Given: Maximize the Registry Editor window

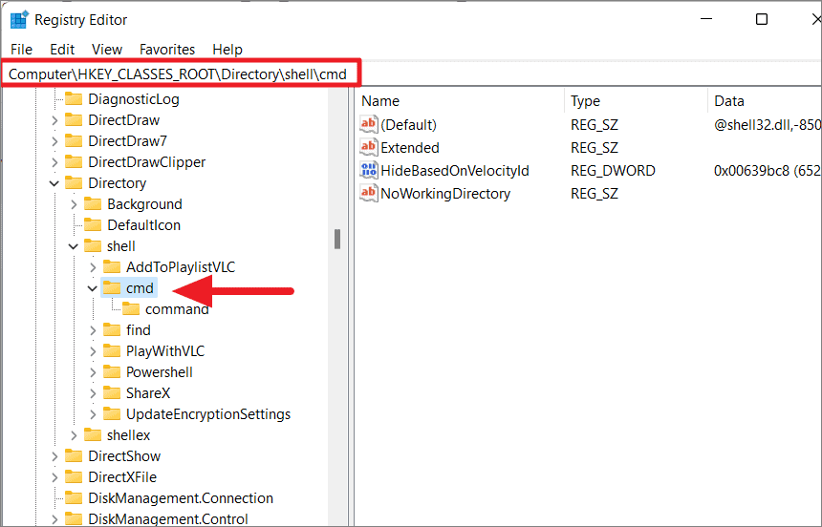Looking at the screenshot, I should (762, 19).
